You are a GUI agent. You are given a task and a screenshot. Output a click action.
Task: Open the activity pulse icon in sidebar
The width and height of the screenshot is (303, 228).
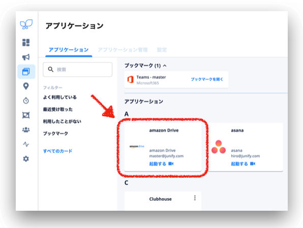pyautogui.click(x=26, y=144)
